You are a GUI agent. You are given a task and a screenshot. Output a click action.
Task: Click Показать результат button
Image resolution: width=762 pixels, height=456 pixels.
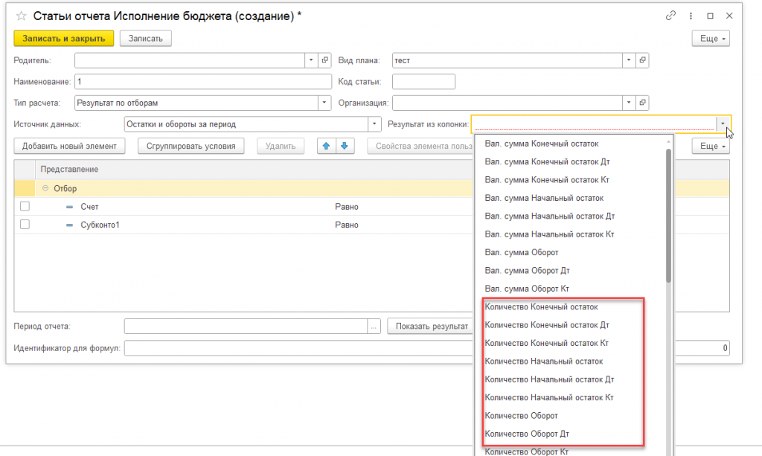click(431, 327)
